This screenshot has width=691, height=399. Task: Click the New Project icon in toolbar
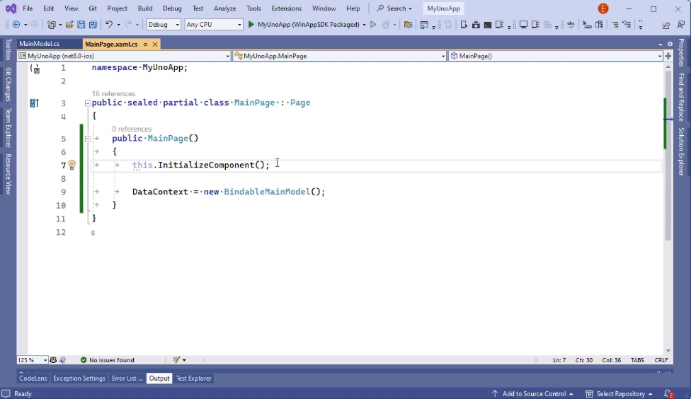[52, 25]
